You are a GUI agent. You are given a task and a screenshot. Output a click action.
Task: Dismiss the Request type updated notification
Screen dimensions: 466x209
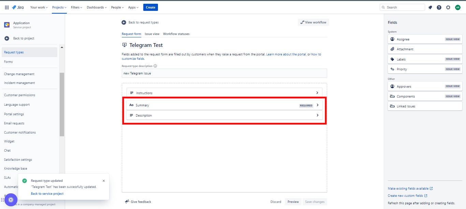pyautogui.click(x=104, y=181)
